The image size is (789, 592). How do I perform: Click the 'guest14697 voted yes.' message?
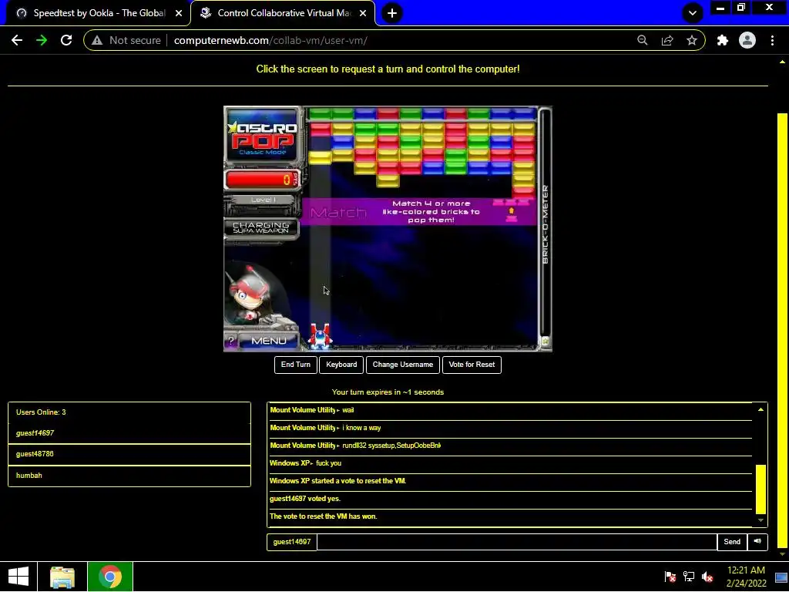305,499
